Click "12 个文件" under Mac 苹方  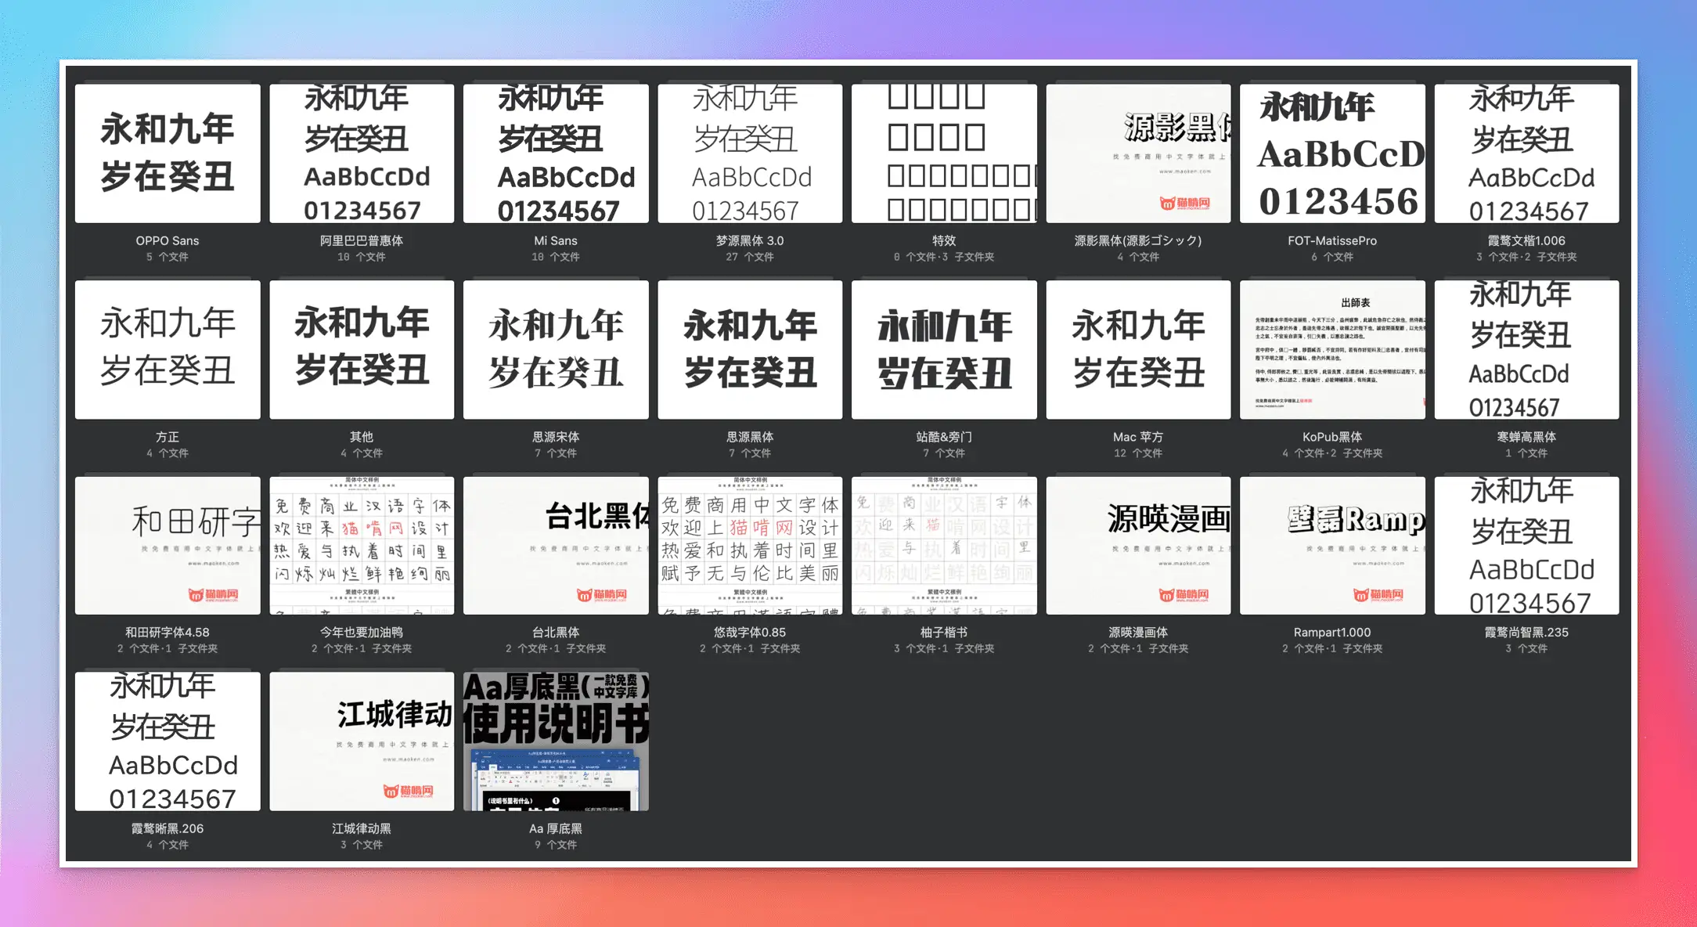[1138, 453]
